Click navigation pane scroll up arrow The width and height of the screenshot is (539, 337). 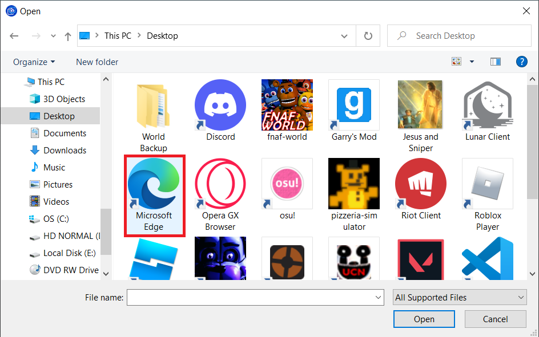(106, 79)
